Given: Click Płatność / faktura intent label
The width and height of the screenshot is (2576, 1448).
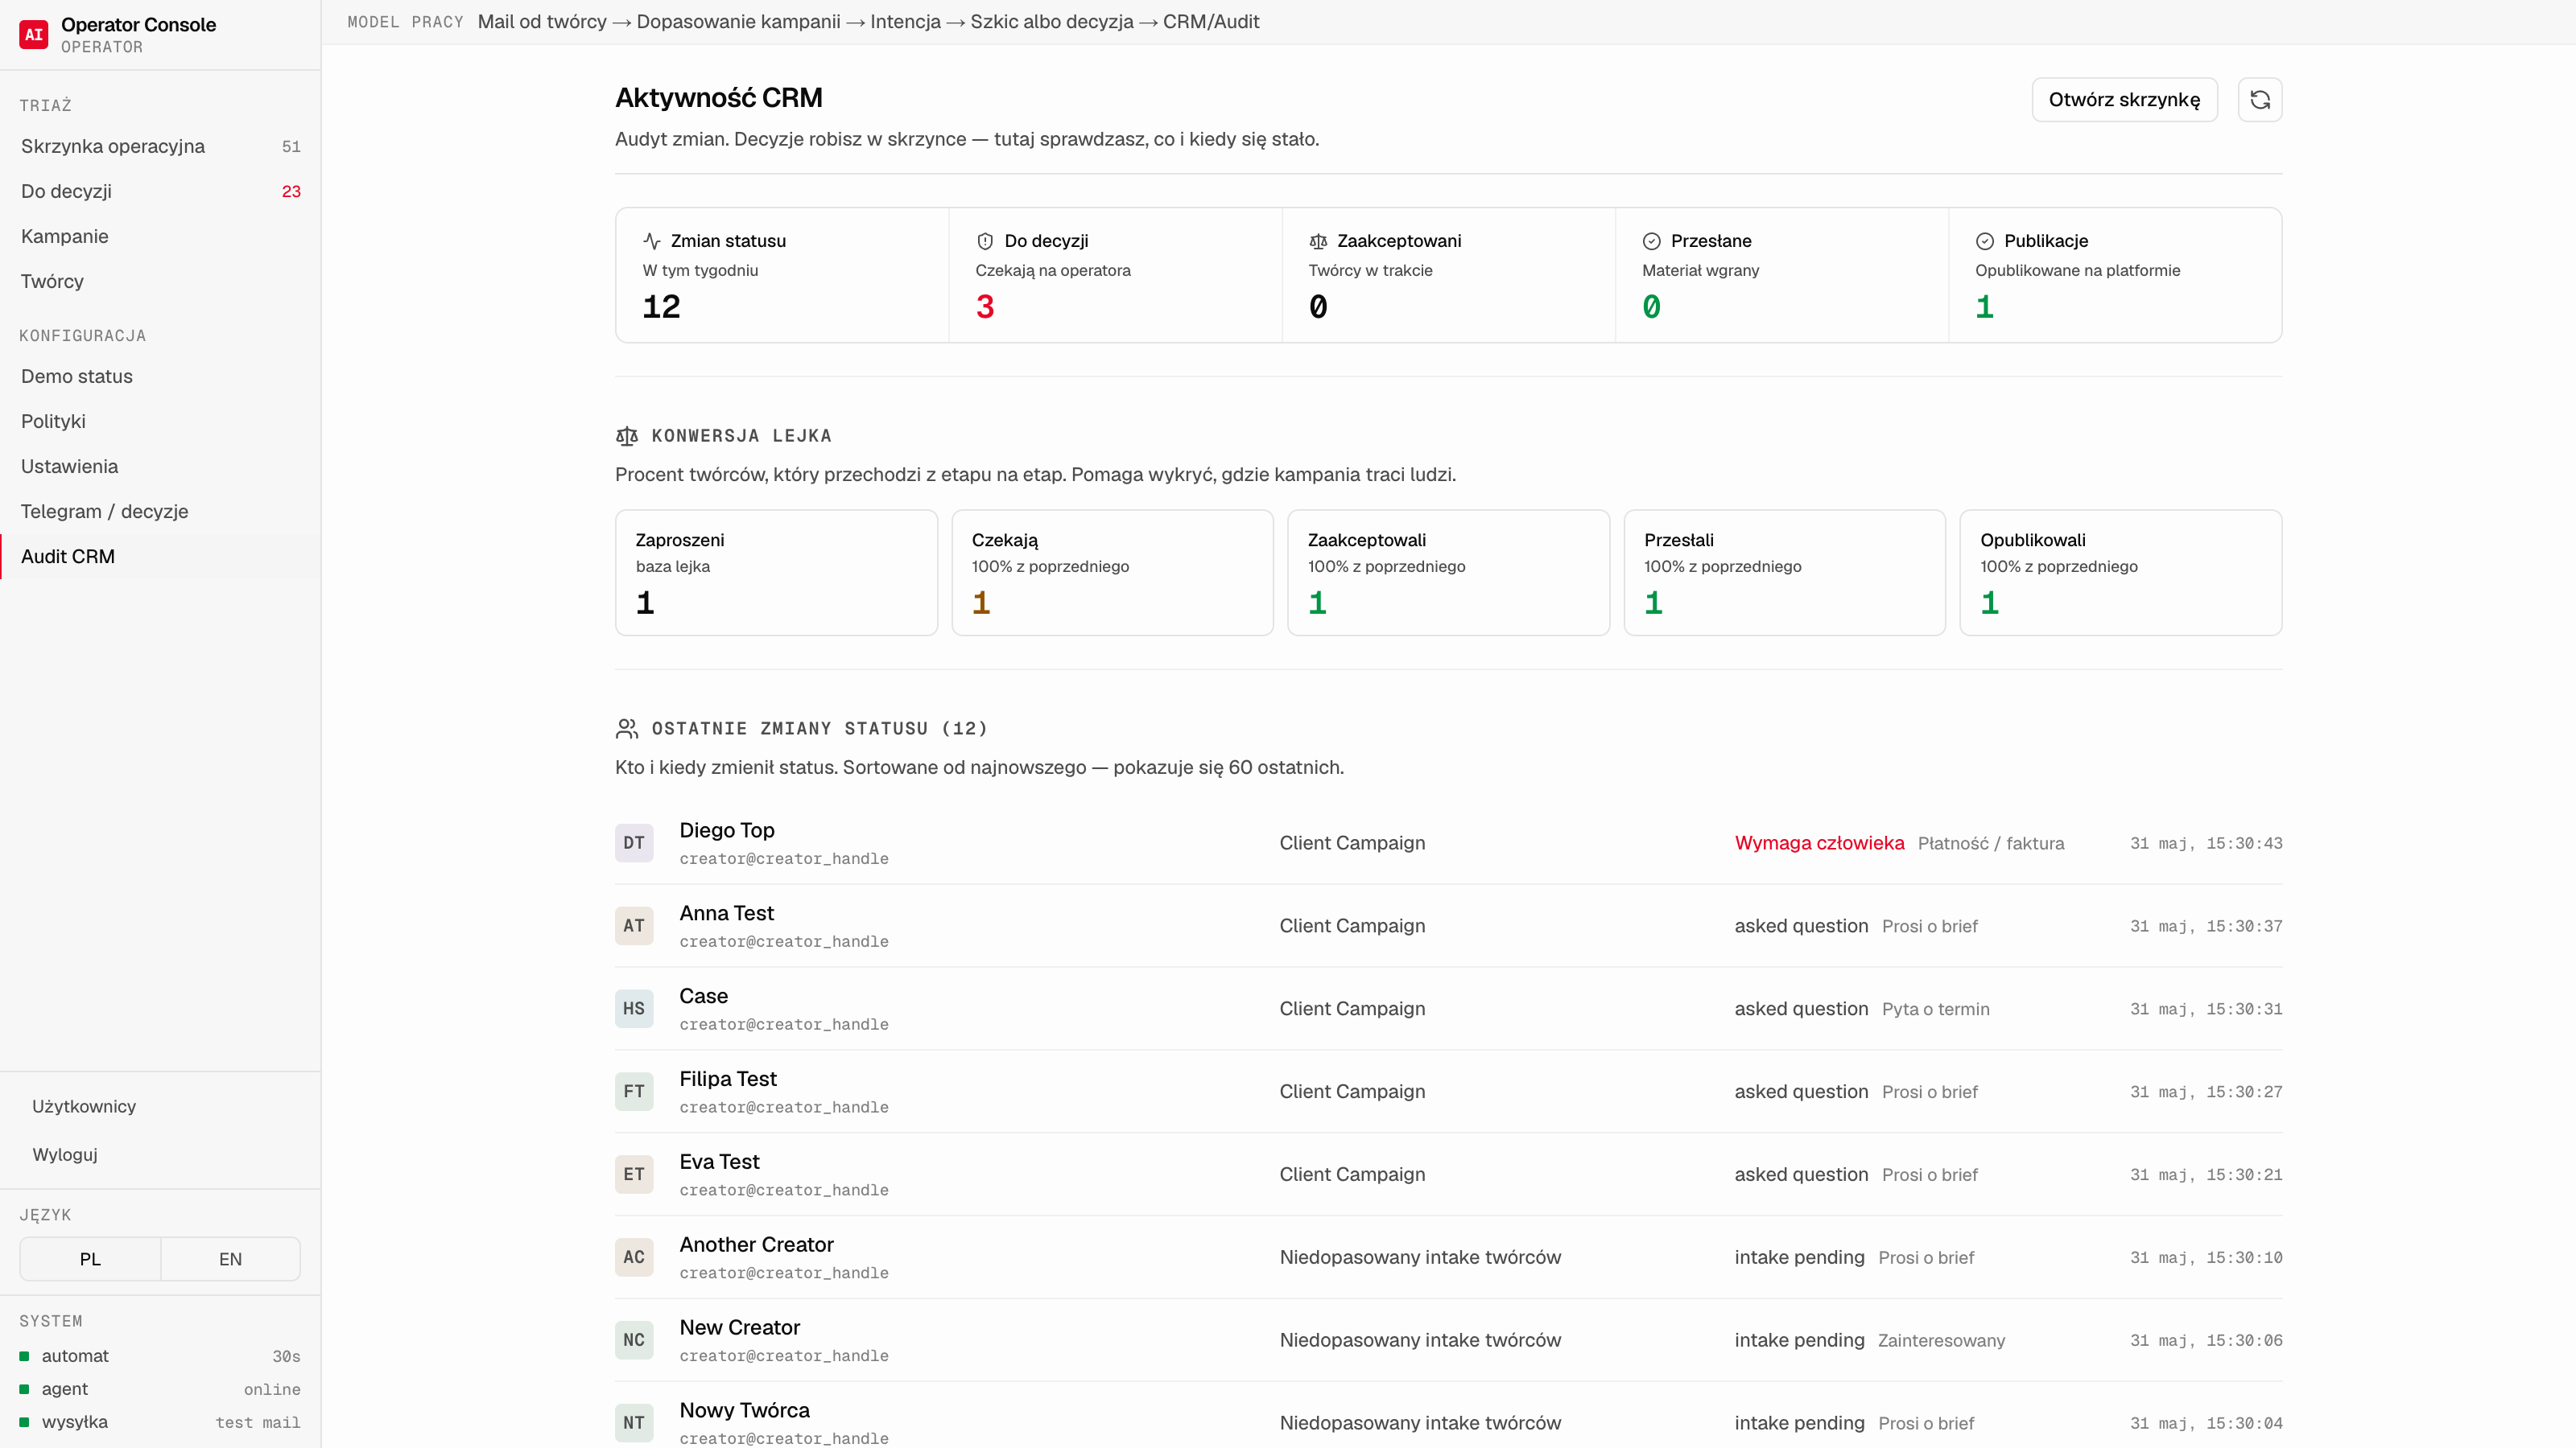Looking at the screenshot, I should (1990, 843).
